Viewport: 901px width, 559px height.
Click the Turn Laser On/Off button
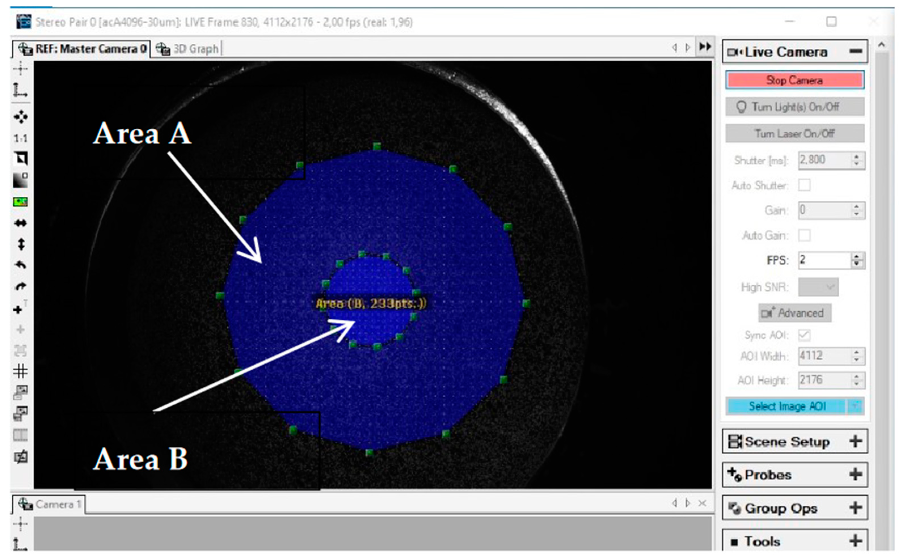pyautogui.click(x=794, y=134)
